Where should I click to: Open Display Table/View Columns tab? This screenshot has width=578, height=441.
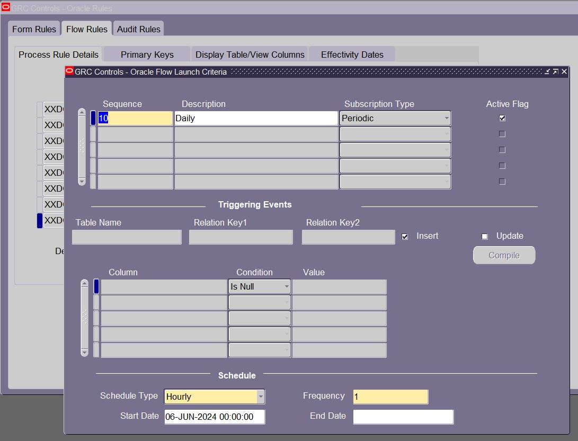coord(250,55)
